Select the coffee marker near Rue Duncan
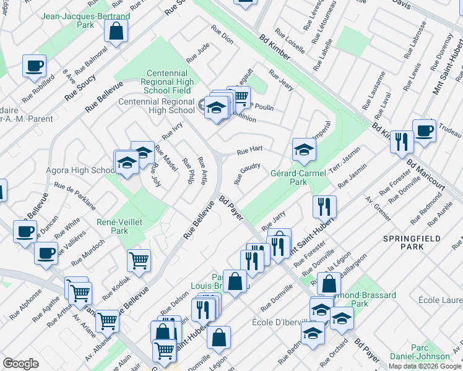This screenshot has width=463, height=371. 25,232
